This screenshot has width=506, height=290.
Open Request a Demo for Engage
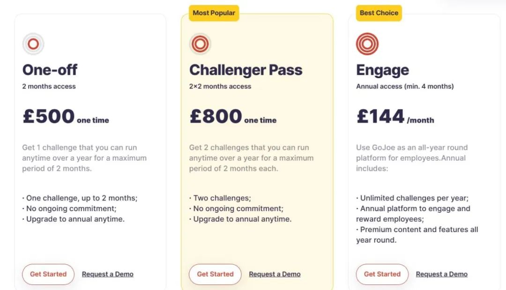click(441, 274)
